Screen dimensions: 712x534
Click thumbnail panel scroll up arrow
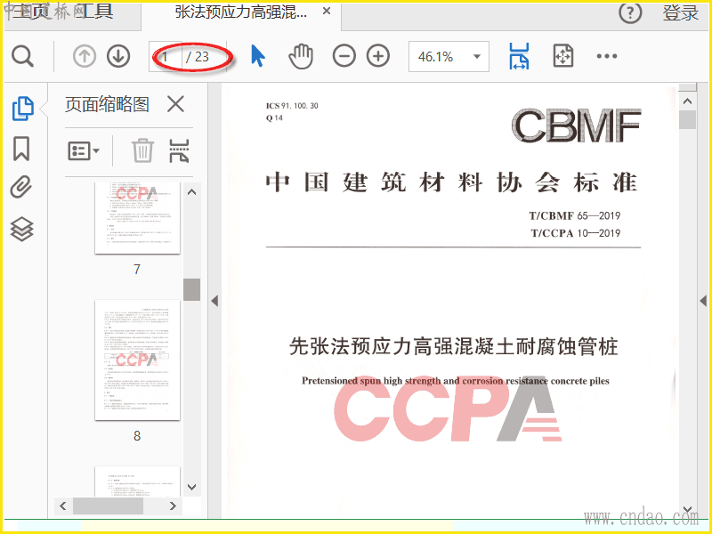[191, 192]
